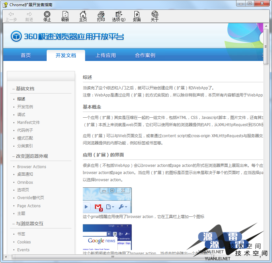Click the 综述 content heading
This screenshot has height=263, width=272.
(87, 77)
